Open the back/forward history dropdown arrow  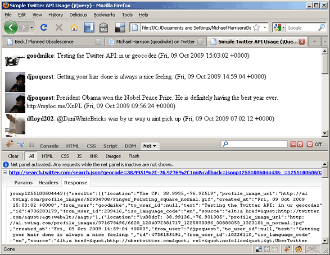coord(32,27)
